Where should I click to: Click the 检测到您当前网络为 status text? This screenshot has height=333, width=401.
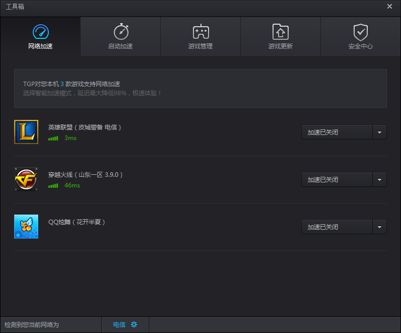[x=32, y=325]
